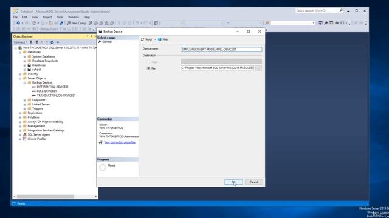This screenshot has height=218, width=389.
Task: Select Triggers folder in tree
Action: (38, 109)
